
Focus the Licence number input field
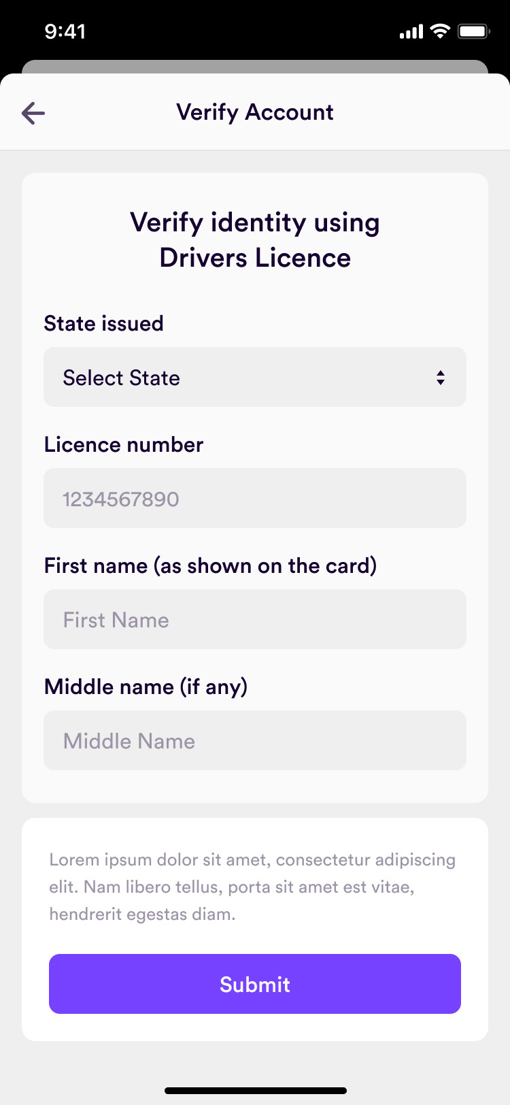(254, 499)
